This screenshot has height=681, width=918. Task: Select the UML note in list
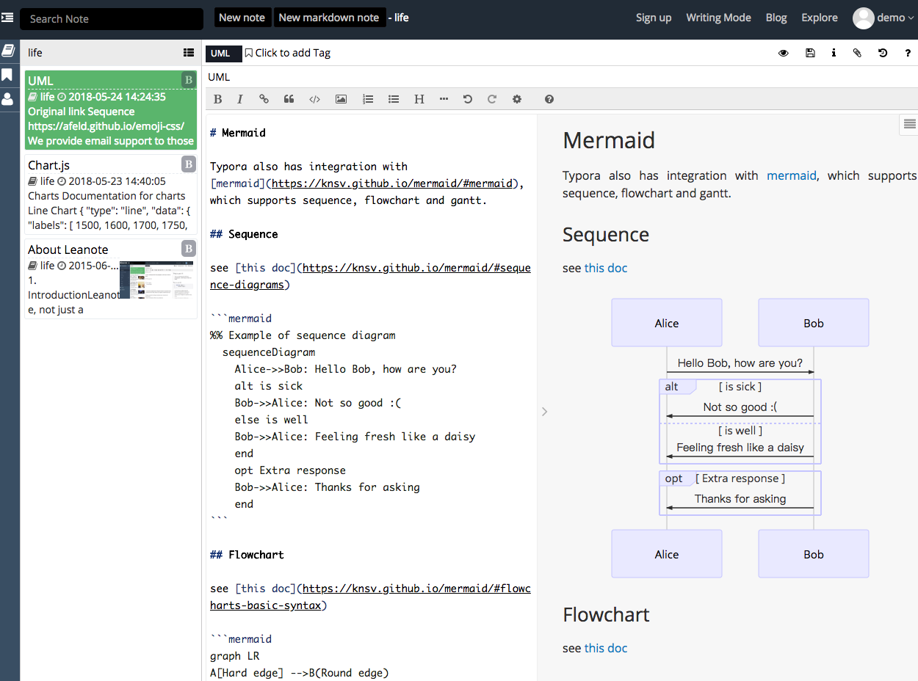click(x=111, y=109)
